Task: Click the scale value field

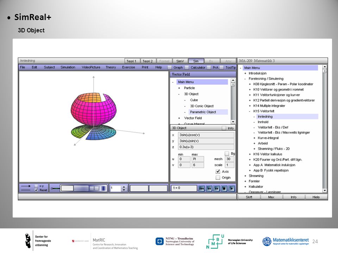Action: tap(229, 165)
